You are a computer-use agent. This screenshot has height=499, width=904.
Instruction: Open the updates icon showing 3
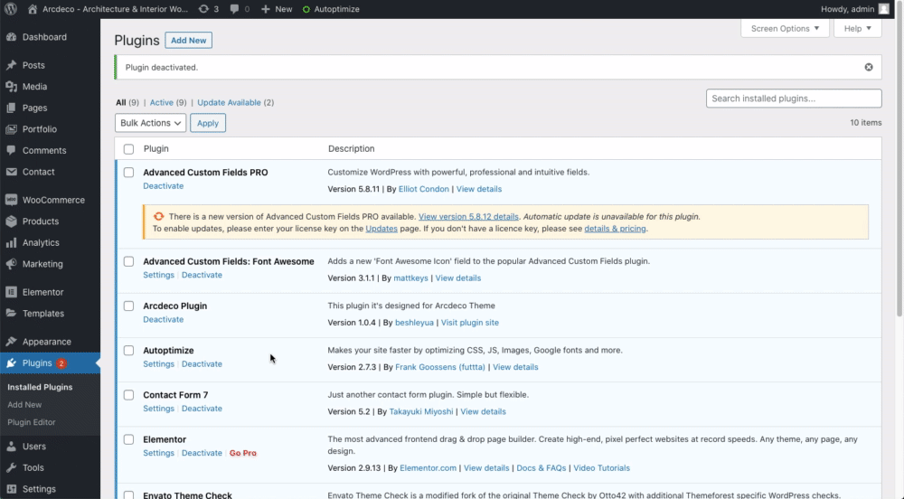(x=203, y=9)
